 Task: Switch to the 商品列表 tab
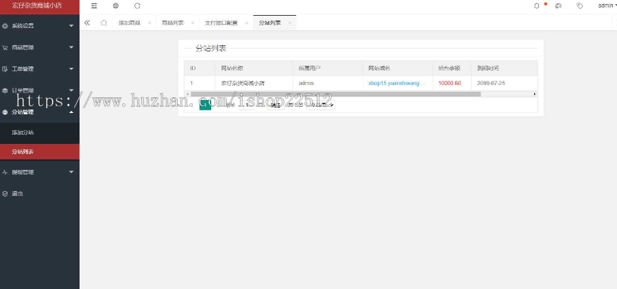tap(173, 23)
